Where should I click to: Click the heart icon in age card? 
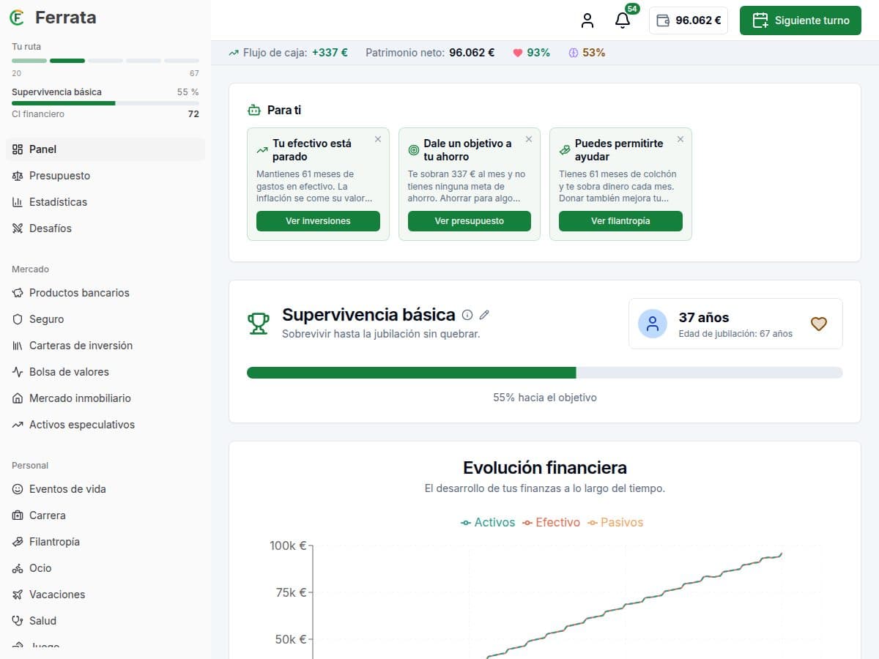[819, 324]
